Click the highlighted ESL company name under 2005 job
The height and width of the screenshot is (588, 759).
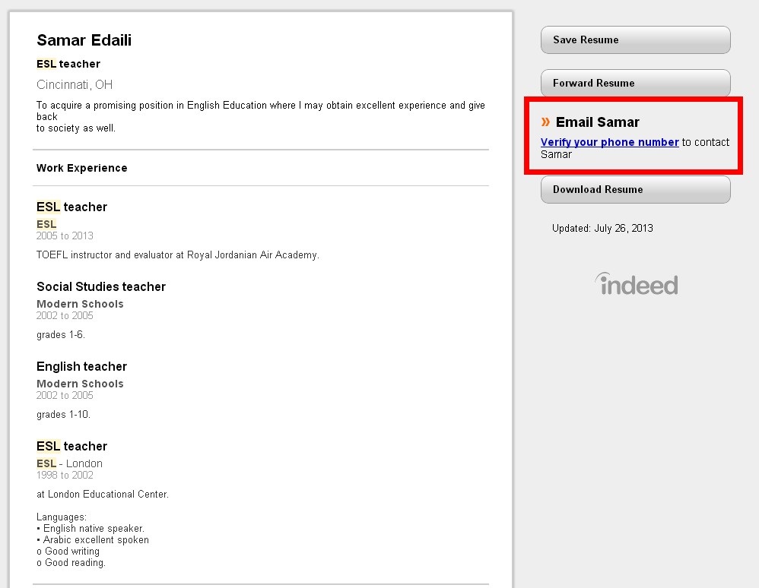46,224
